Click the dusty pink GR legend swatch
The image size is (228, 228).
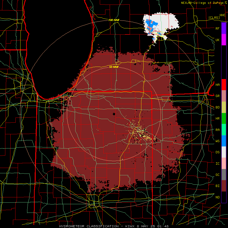point(224,96)
